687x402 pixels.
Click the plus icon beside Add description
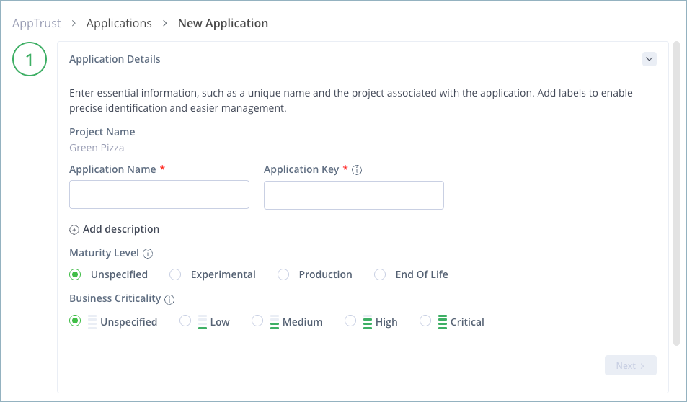(x=74, y=230)
